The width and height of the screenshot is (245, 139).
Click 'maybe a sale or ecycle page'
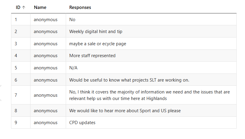tap(98, 44)
